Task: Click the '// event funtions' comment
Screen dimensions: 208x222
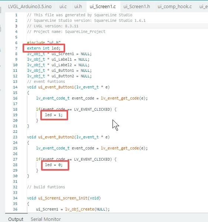Action: [46, 81]
